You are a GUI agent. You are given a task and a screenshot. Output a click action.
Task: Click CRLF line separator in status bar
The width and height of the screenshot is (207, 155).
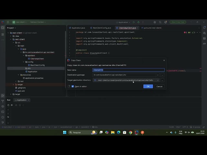(178, 127)
